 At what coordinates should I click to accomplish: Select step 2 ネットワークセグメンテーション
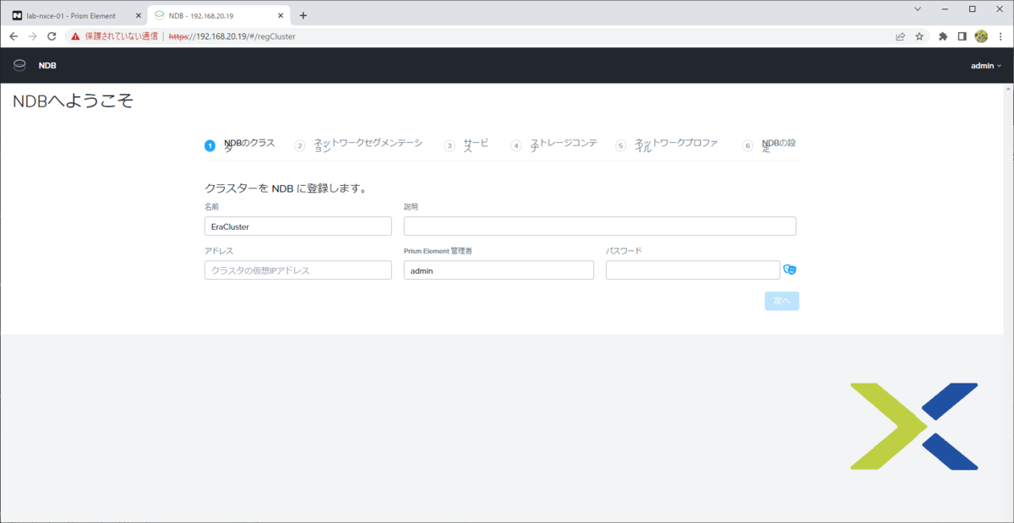click(359, 145)
